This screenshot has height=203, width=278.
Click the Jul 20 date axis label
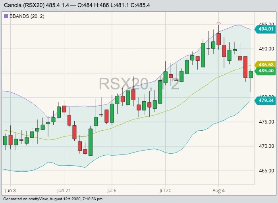(165, 191)
